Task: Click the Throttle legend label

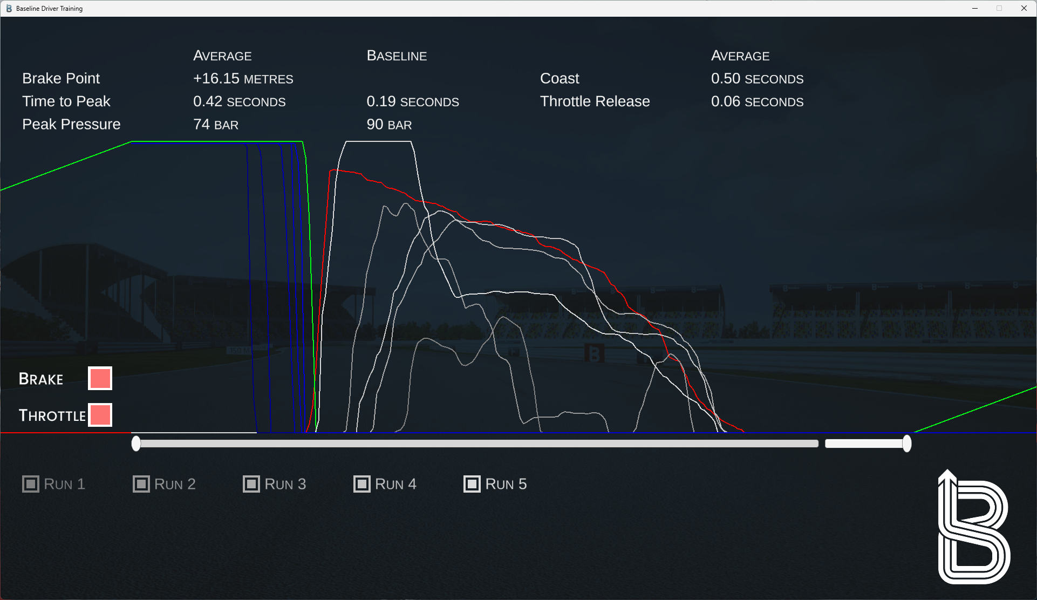Action: [52, 415]
